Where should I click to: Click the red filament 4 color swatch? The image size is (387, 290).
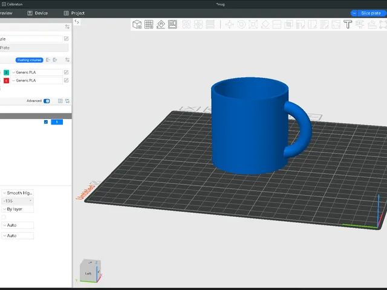(7, 80)
